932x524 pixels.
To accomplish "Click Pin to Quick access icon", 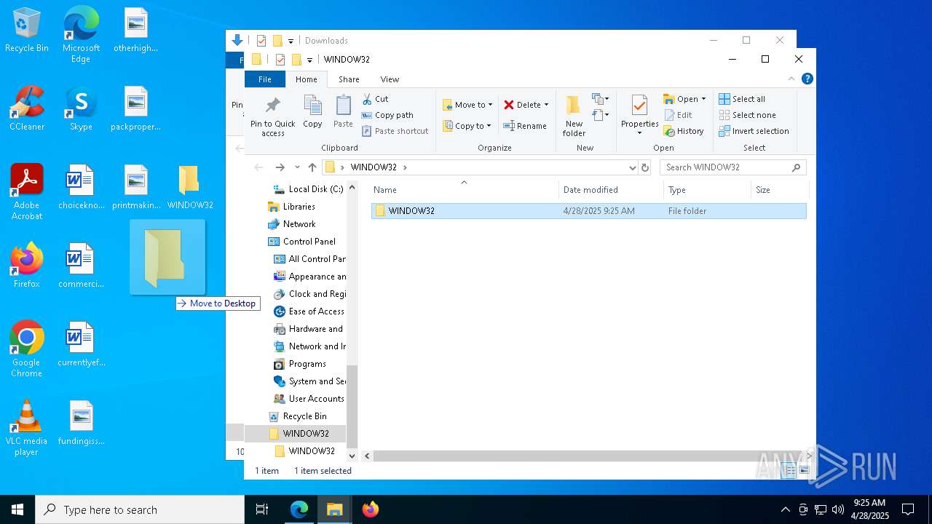I will pos(273,116).
